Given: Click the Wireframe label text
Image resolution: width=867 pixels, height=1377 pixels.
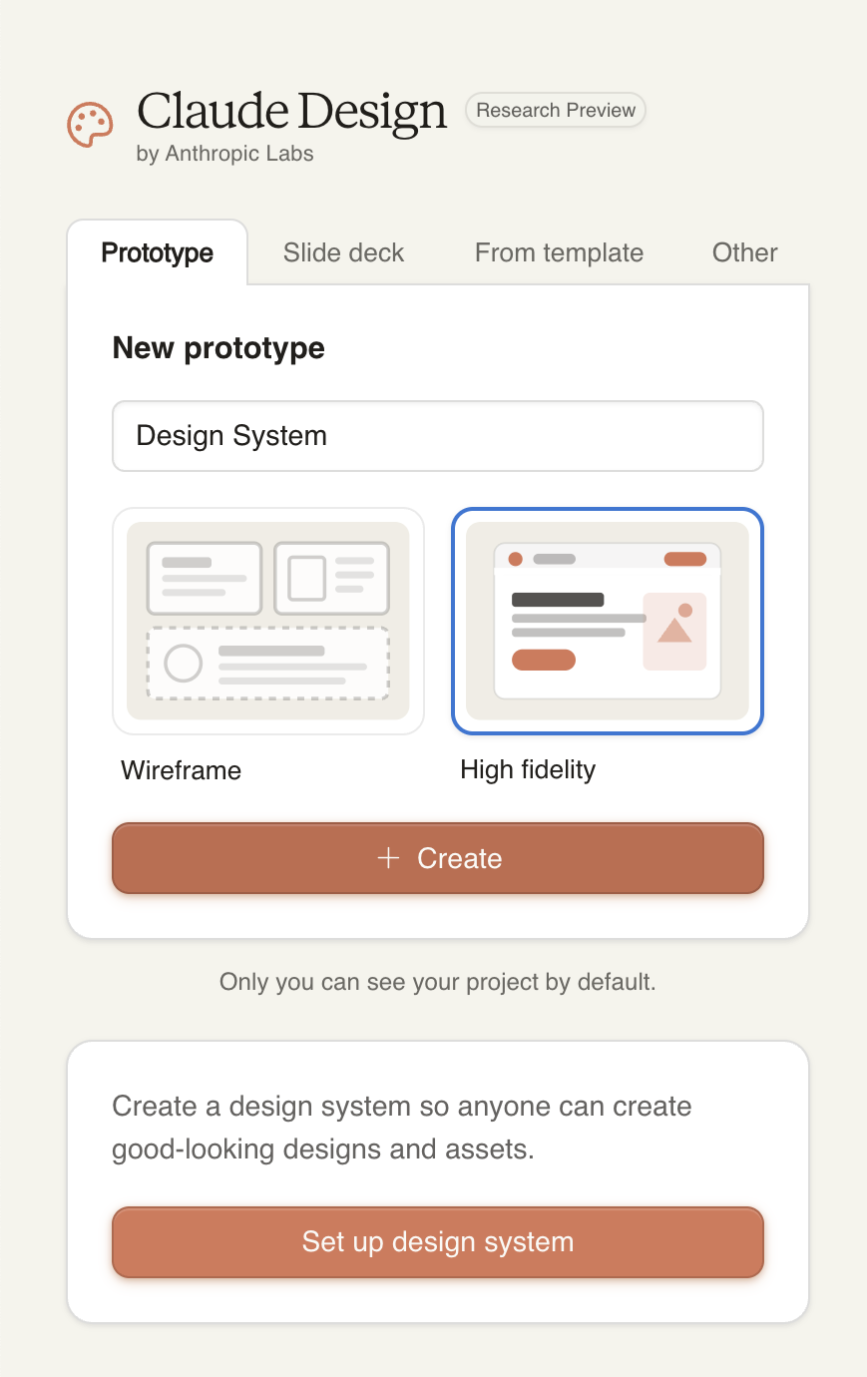Looking at the screenshot, I should 181,770.
